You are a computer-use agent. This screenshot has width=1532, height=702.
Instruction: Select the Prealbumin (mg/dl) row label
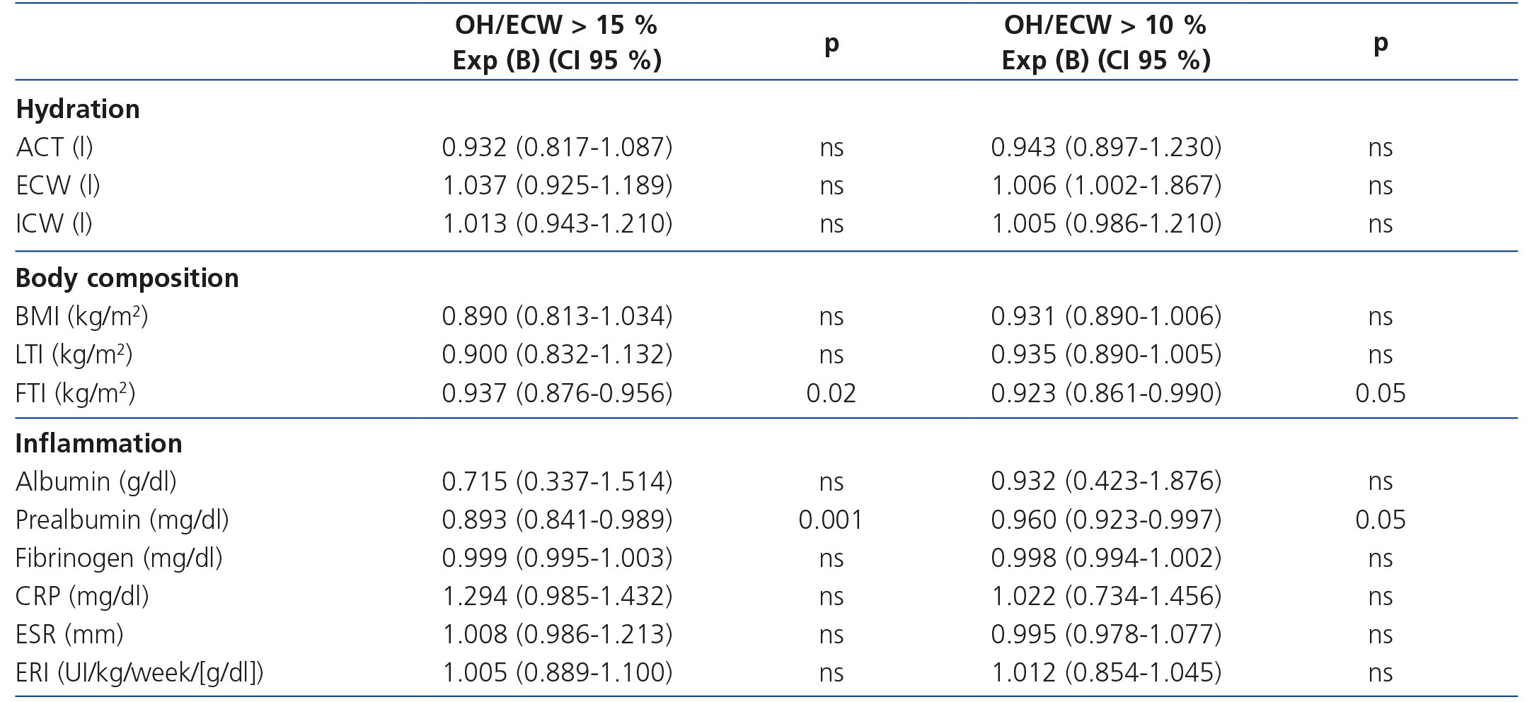coord(122,520)
